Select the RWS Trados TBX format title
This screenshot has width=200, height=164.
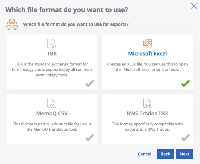click(148, 114)
